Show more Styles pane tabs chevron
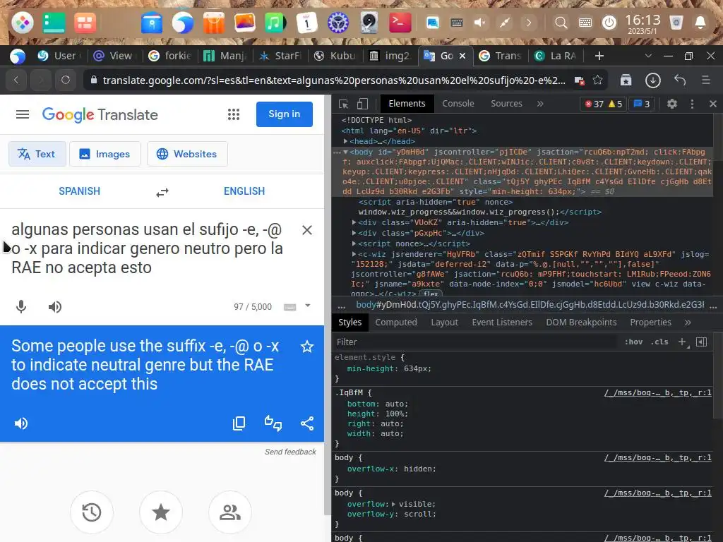 click(x=688, y=323)
